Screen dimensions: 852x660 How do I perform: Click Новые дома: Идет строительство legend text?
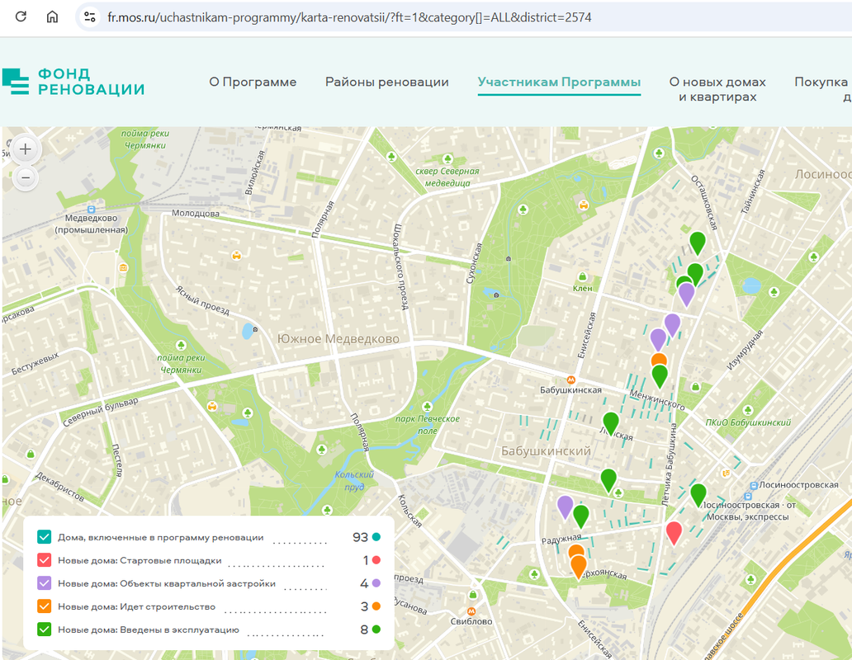(137, 607)
